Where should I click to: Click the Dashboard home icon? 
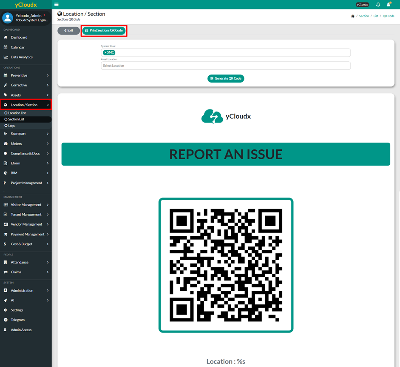6,37
